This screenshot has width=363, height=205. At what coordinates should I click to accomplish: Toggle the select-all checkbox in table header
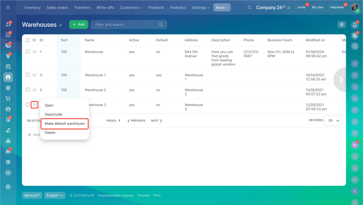(28, 40)
